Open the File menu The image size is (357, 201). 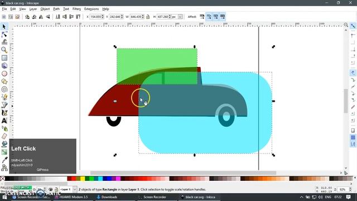coord(4,9)
